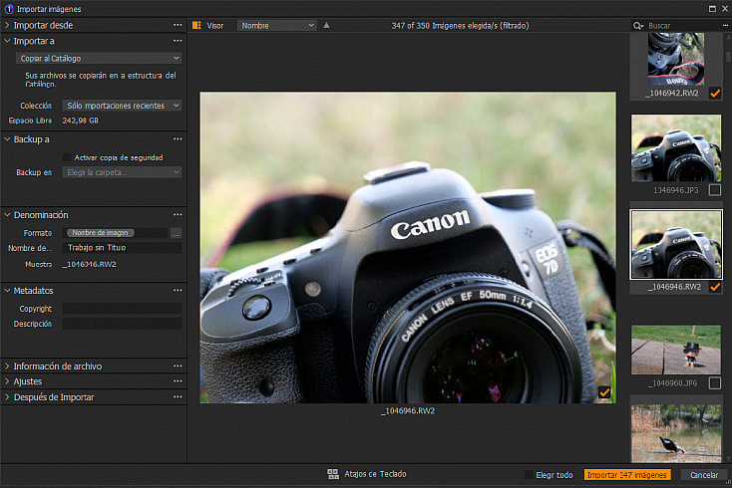Click the Atajos de Teclado keyboard icon
The height and width of the screenshot is (488, 732).
click(333, 474)
